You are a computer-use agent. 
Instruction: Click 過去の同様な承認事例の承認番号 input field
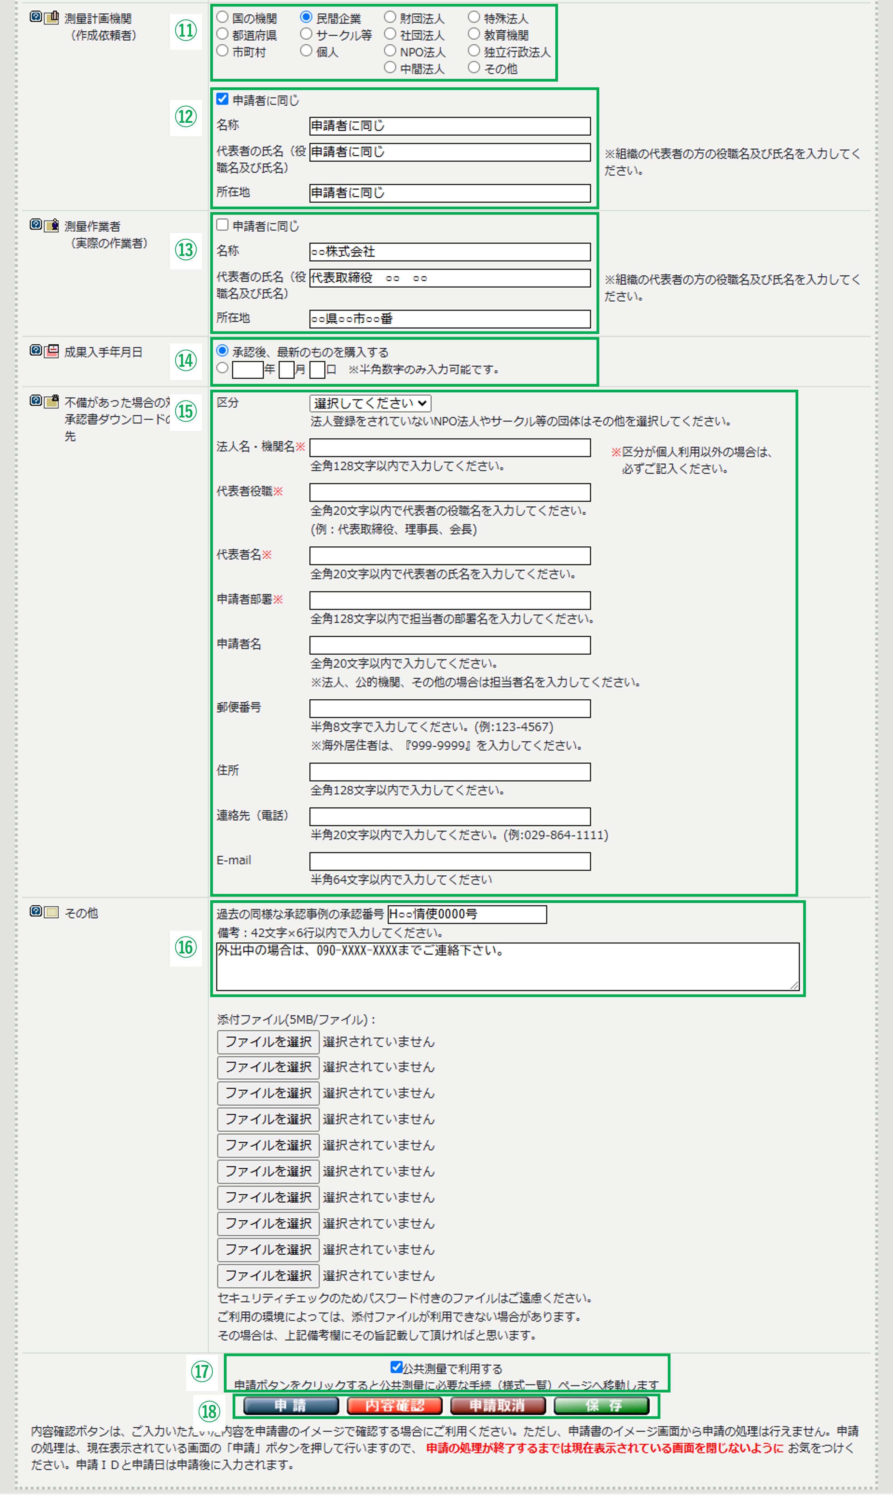click(x=468, y=915)
